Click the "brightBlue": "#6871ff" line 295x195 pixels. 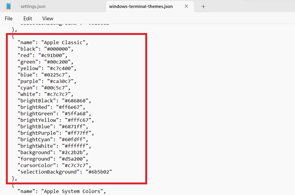[x=53, y=127]
